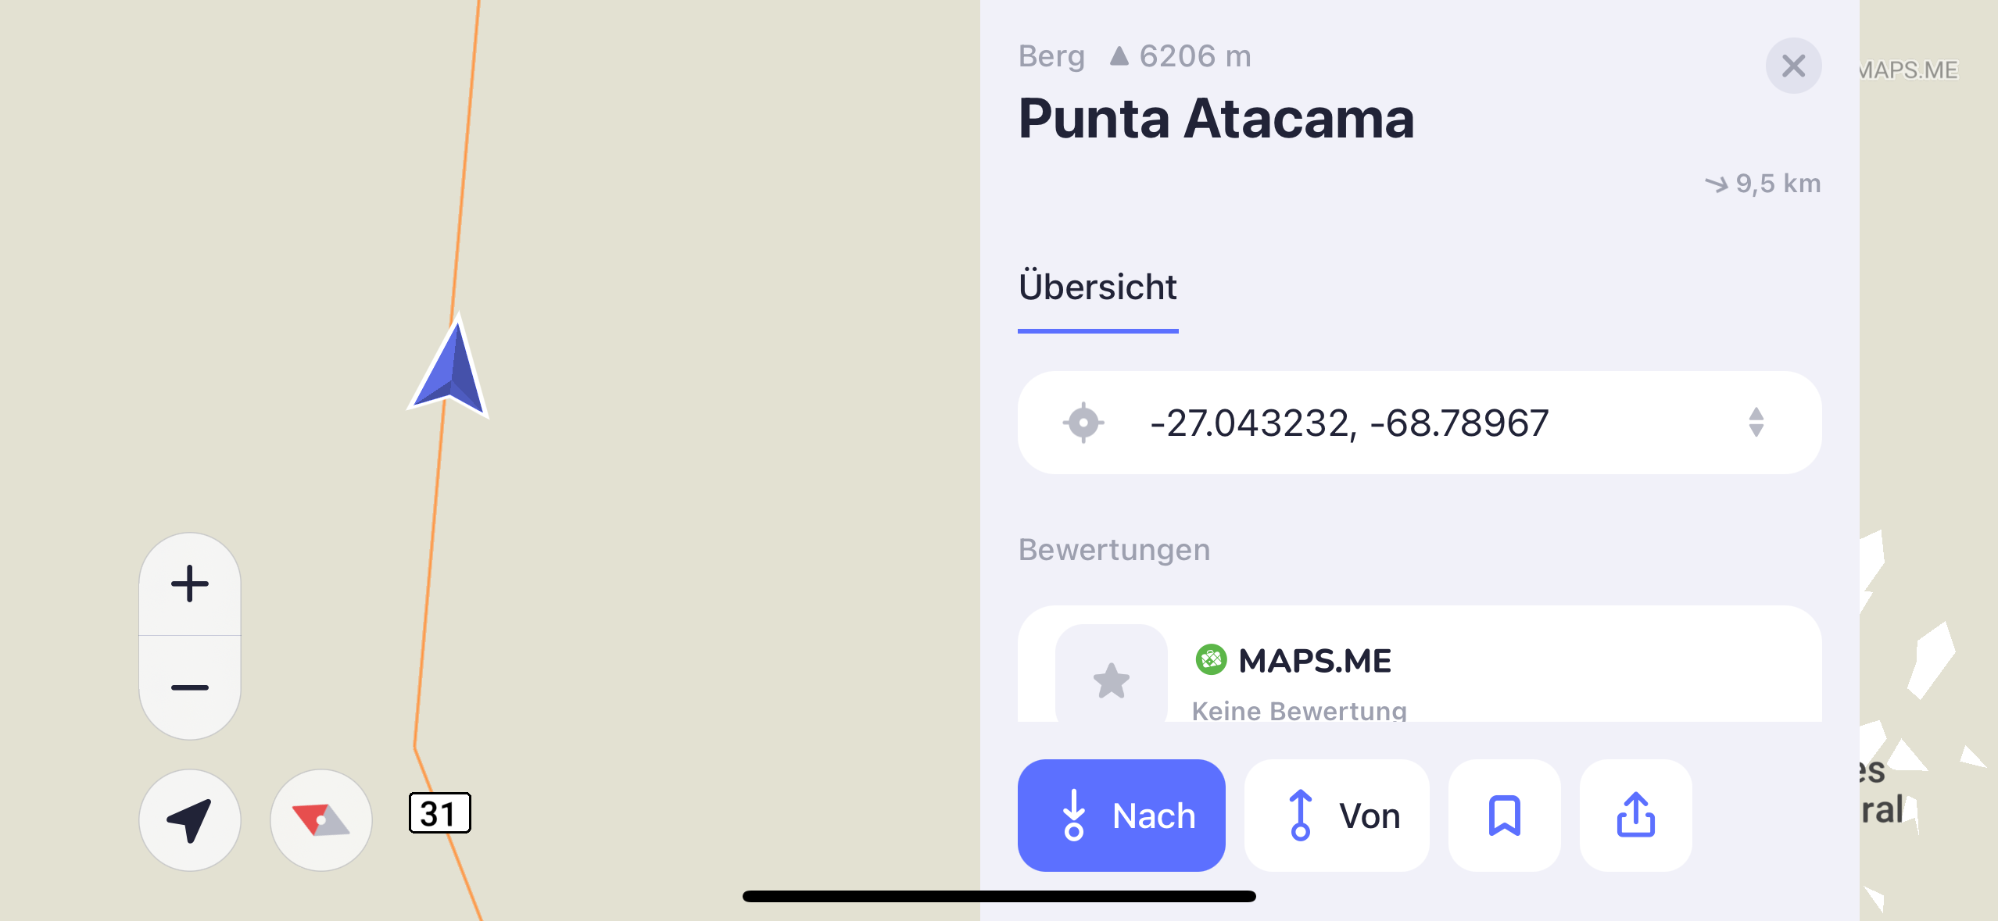Switch coordinate format with up-down arrows
1998x921 pixels.
tap(1756, 423)
